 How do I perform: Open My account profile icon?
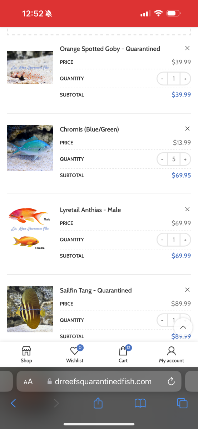pos(172,351)
